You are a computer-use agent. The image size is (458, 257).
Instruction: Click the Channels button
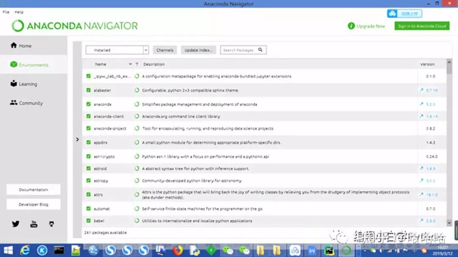(165, 50)
